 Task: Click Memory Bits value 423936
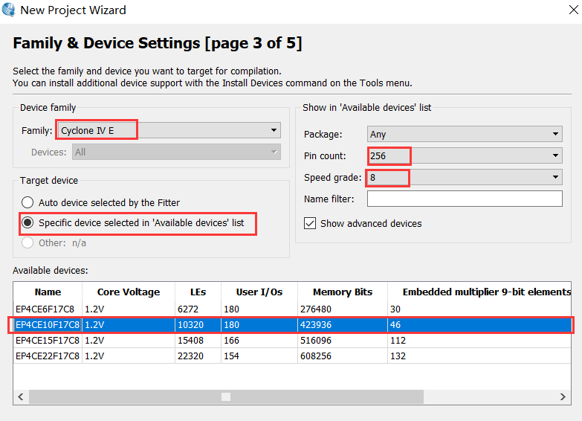pyautogui.click(x=316, y=325)
